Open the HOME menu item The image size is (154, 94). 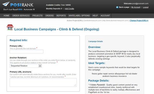point(6,16)
